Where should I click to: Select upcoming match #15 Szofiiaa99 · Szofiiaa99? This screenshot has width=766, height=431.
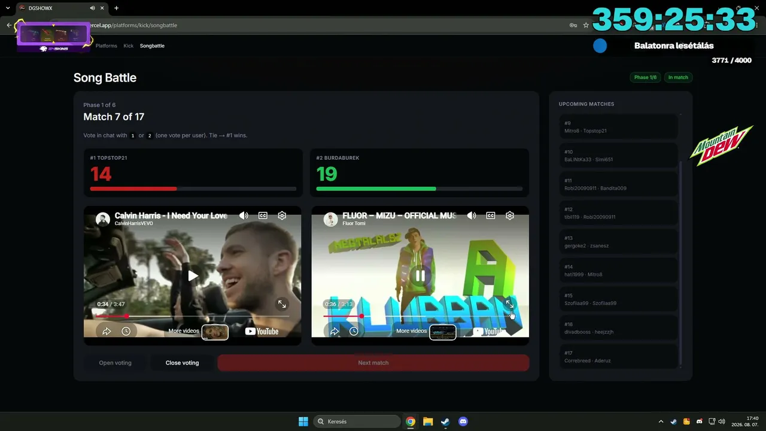[x=619, y=299]
